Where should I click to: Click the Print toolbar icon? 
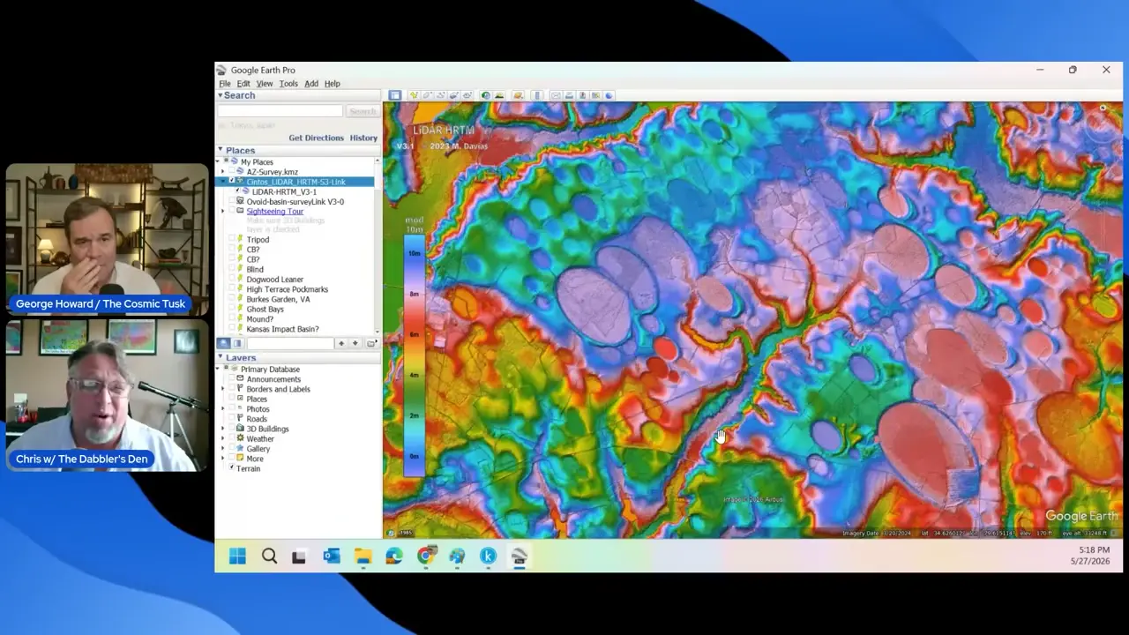[x=569, y=95]
